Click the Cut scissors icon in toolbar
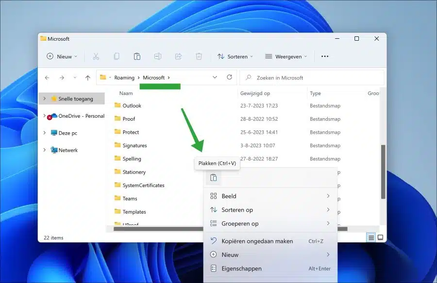 click(96, 57)
